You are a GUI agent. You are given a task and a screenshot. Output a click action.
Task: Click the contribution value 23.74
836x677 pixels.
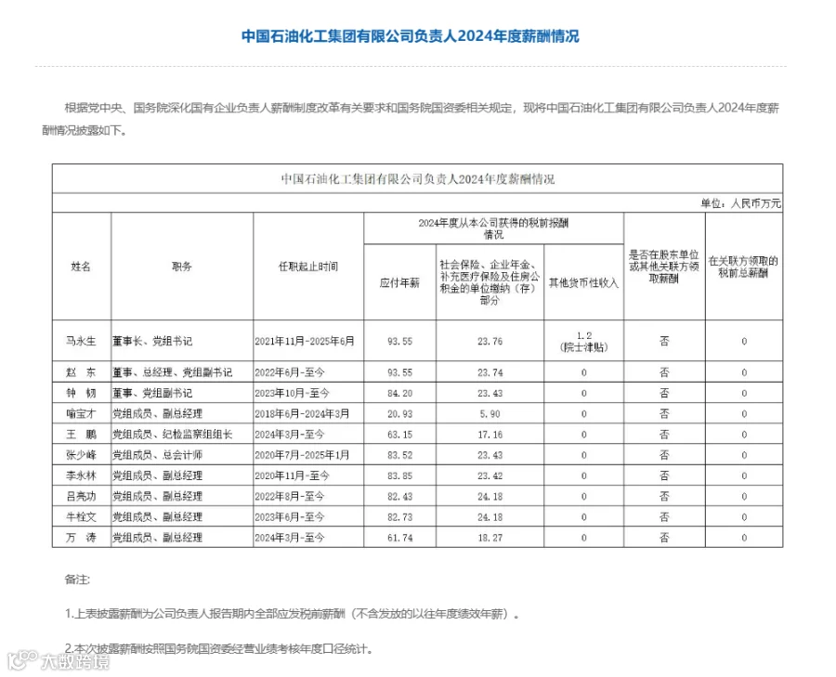[x=490, y=372]
